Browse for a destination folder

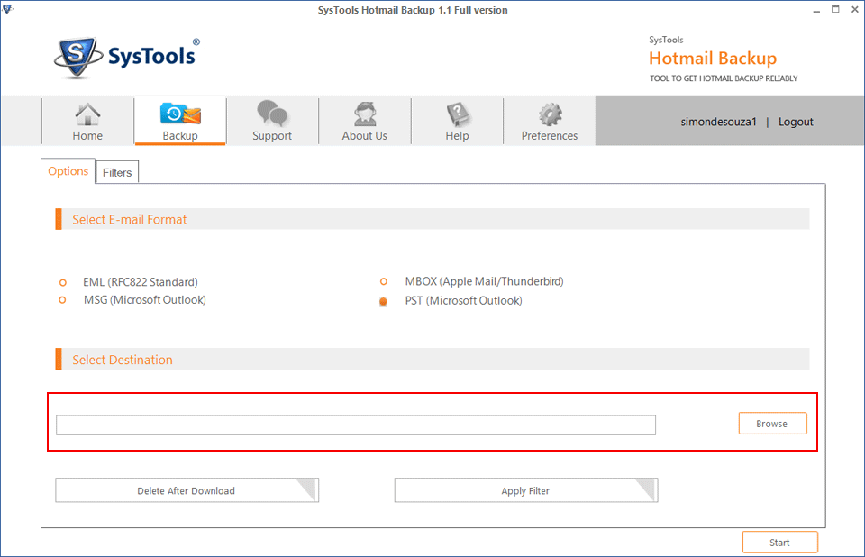(x=772, y=424)
